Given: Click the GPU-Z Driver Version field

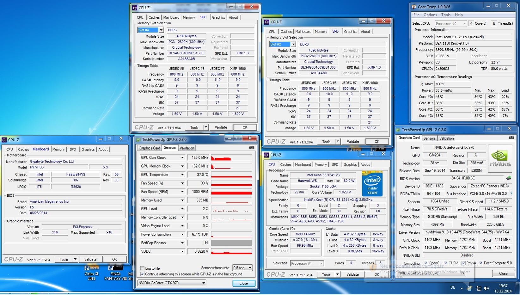Looking at the screenshot, I should click(x=467, y=232).
